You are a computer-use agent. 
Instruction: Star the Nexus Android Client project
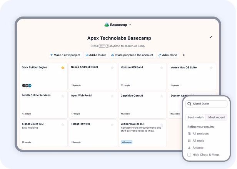pos(112,68)
